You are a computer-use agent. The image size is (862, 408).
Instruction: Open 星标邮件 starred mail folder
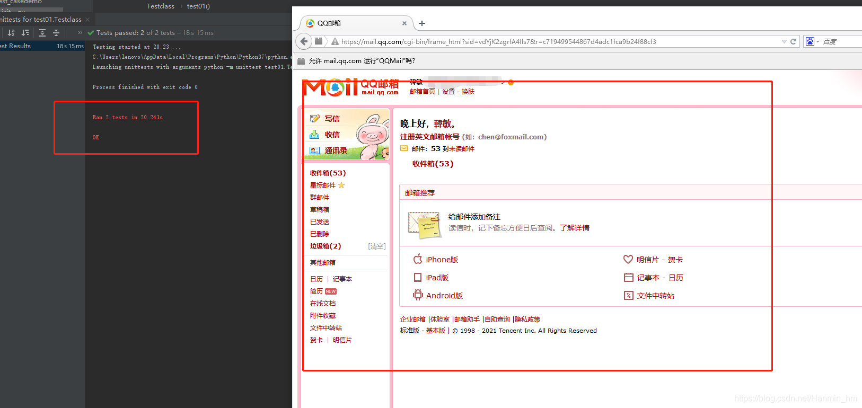point(323,185)
